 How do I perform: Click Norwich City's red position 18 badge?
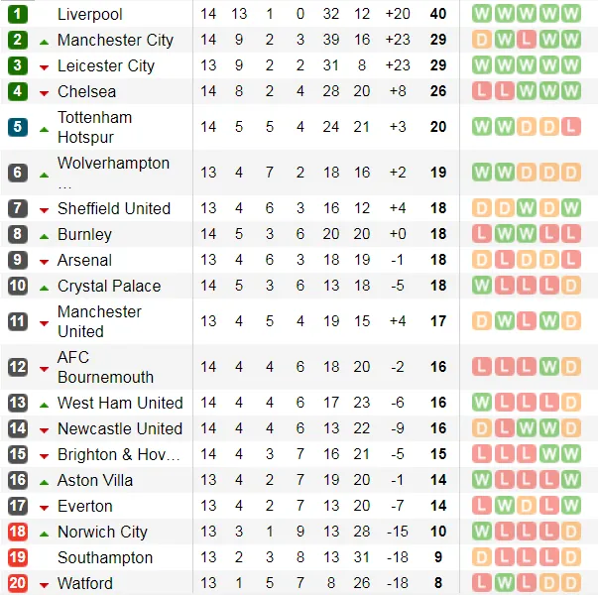click(x=18, y=532)
